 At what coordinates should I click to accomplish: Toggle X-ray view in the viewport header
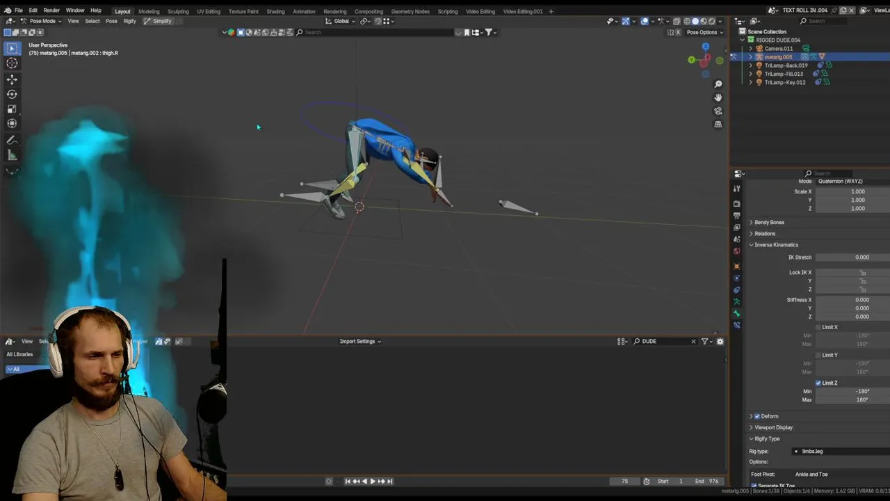[x=677, y=21]
